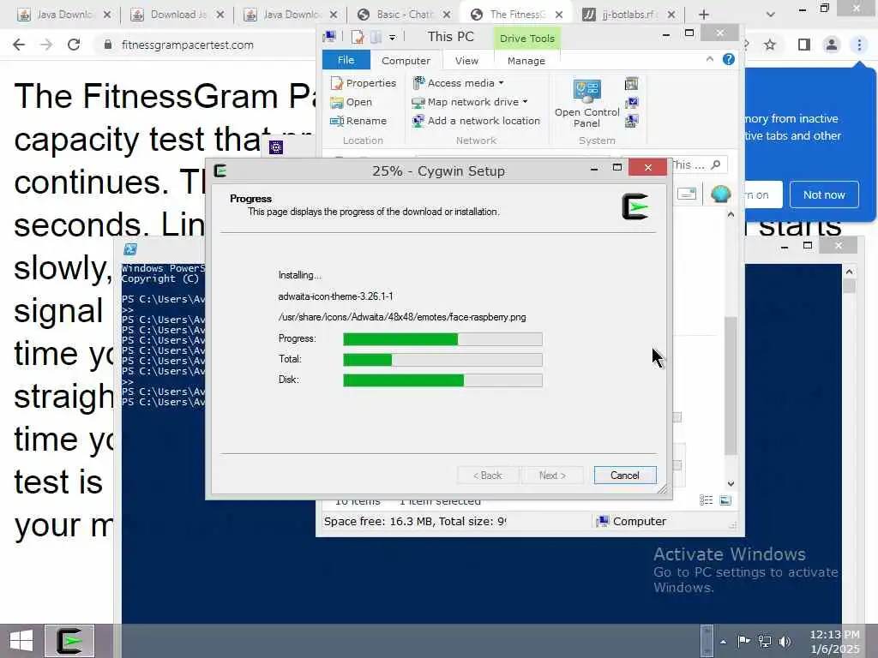Open the Manage ribbon tab
Screen dimensions: 878x658
coord(526,61)
